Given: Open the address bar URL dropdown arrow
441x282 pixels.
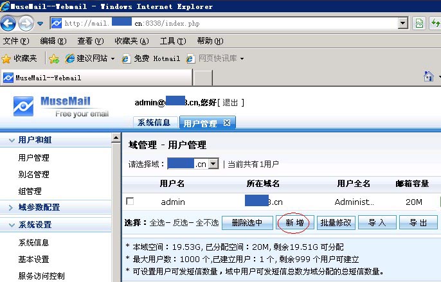Looking at the screenshot, I should pyautogui.click(x=403, y=24).
